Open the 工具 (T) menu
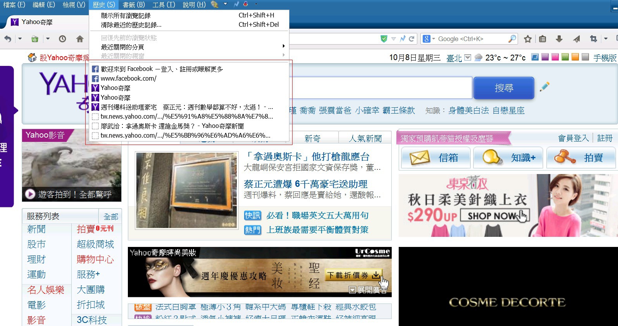Screen dimensions: 618x326 click(x=164, y=5)
